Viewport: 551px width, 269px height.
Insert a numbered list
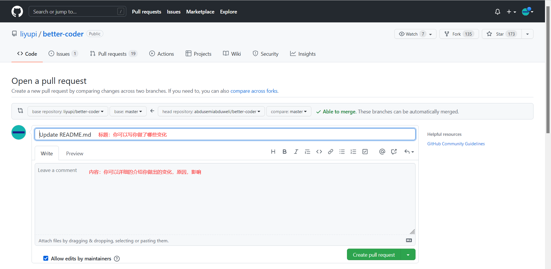pos(353,152)
